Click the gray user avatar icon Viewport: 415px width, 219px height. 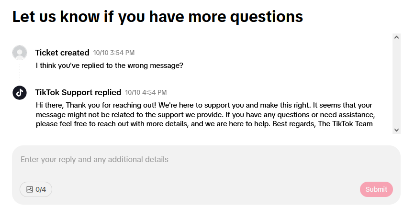(20, 53)
